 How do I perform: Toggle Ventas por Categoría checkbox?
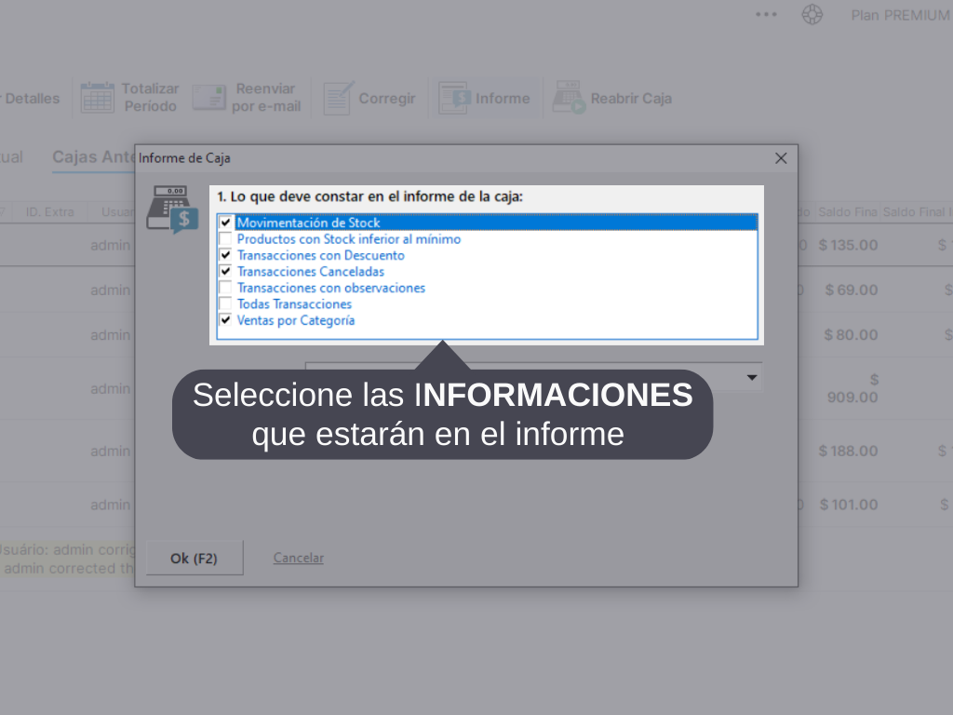[x=225, y=320]
